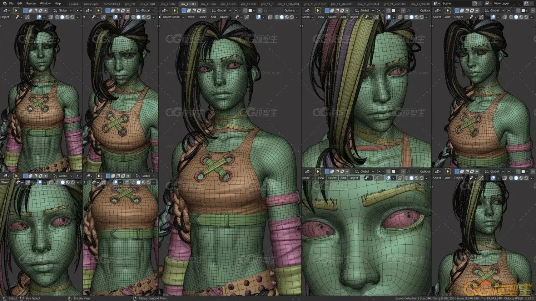Open the Edit menu
Viewport: 536px width, 301px height.
pyautogui.click(x=20, y=3)
